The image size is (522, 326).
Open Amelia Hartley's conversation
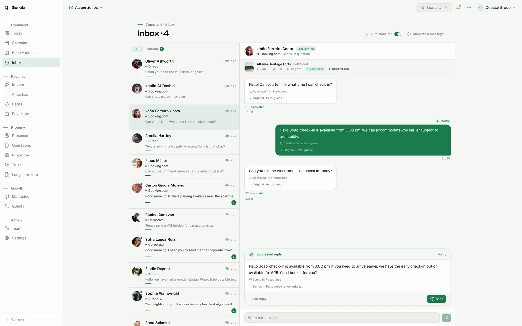click(x=184, y=142)
